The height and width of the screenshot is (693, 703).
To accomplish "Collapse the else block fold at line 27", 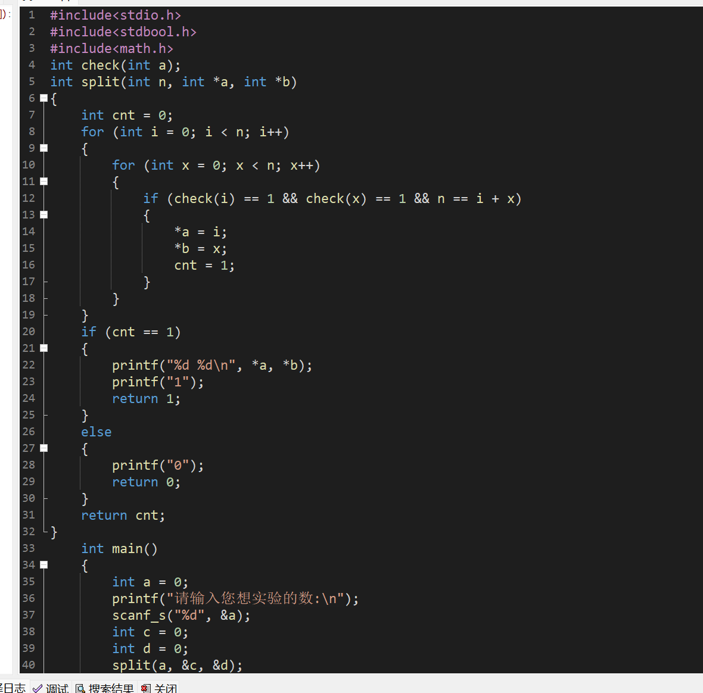I will coord(43,448).
